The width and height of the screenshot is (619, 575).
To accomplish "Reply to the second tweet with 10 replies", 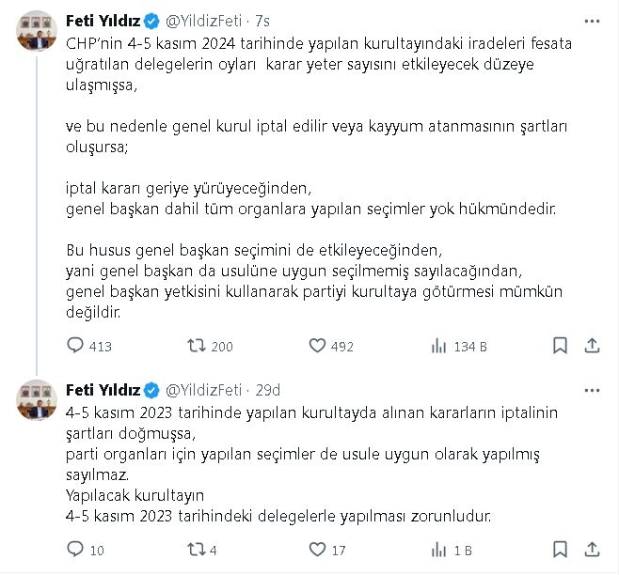I will 76,549.
